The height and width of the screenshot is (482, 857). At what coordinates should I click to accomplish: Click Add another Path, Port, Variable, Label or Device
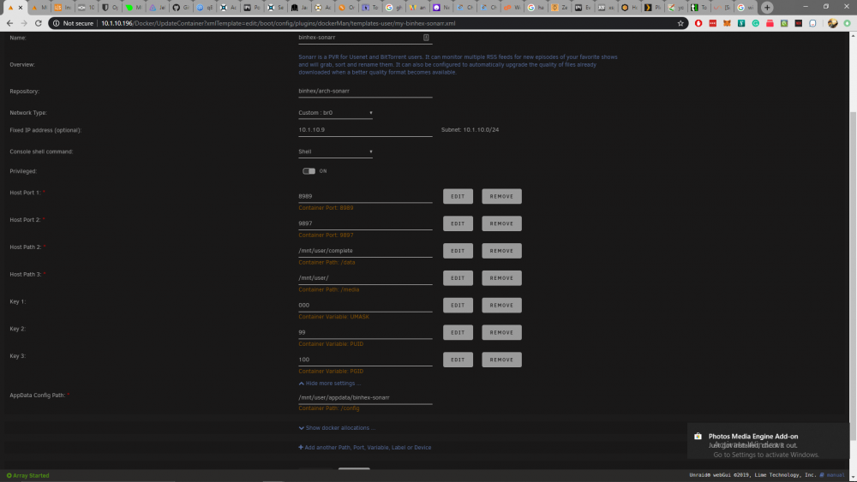pyautogui.click(x=364, y=448)
